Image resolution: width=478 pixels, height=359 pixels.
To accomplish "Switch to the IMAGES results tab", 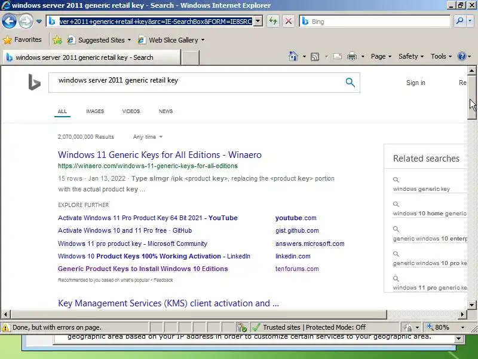I will [x=95, y=111].
